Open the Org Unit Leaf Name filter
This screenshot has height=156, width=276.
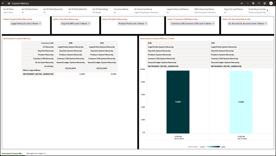pyautogui.click(x=234, y=11)
